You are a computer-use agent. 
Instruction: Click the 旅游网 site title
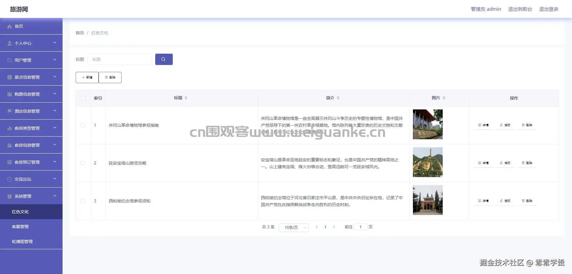(x=19, y=9)
